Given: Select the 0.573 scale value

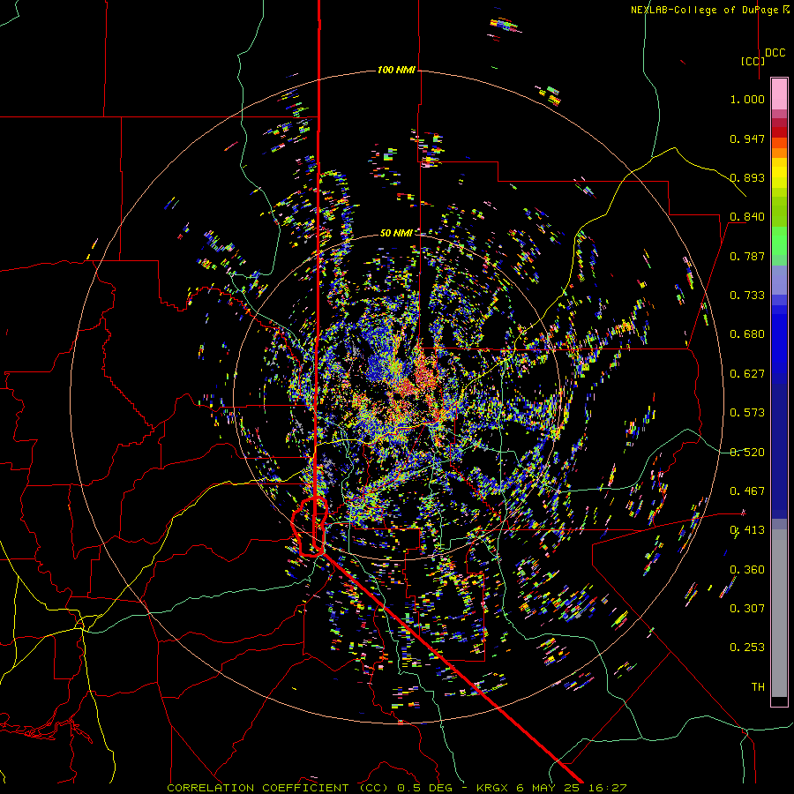Looking at the screenshot, I should (747, 413).
